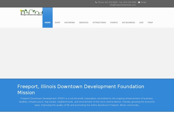The height and width of the screenshot is (116, 174).
Task: Open the EAT/DRINK menu
Action: click(x=70, y=22)
